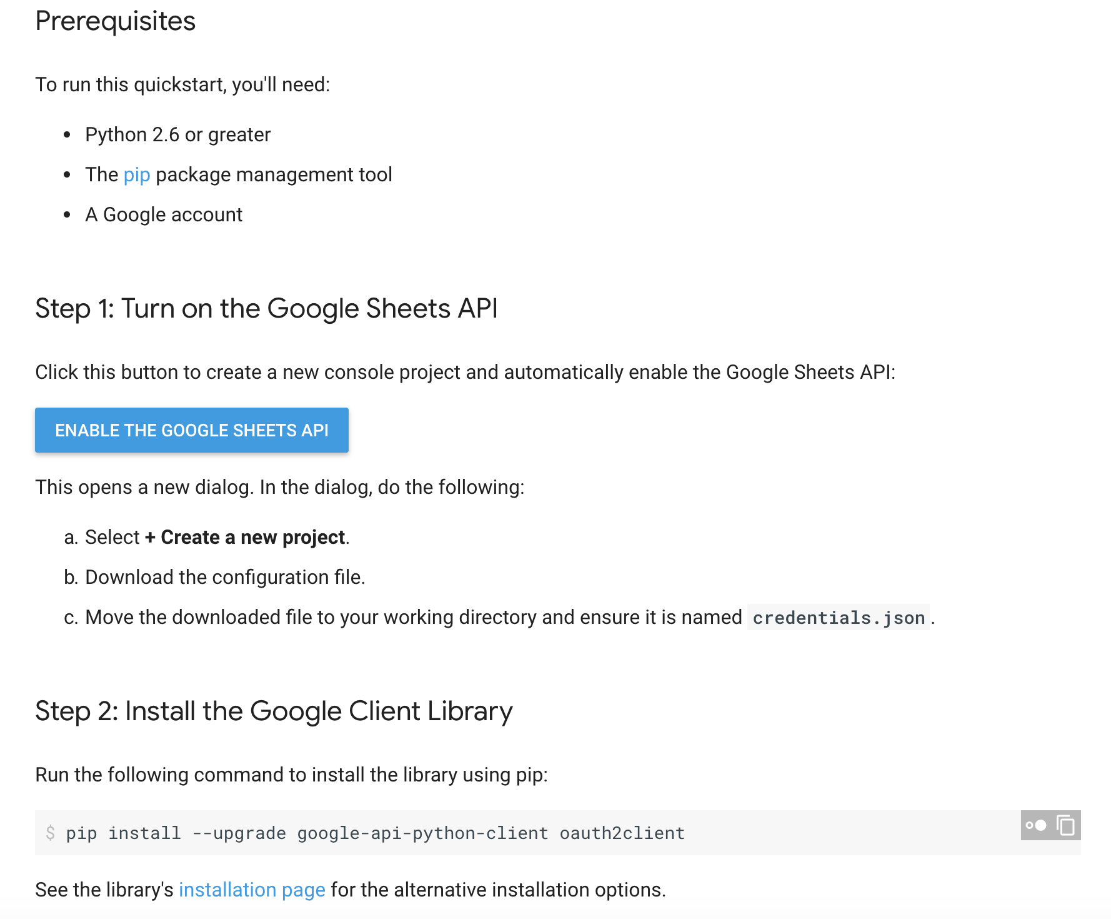1111x919 pixels.
Task: Click the Step 1 Google Sheets API heading
Action: pyautogui.click(x=267, y=309)
